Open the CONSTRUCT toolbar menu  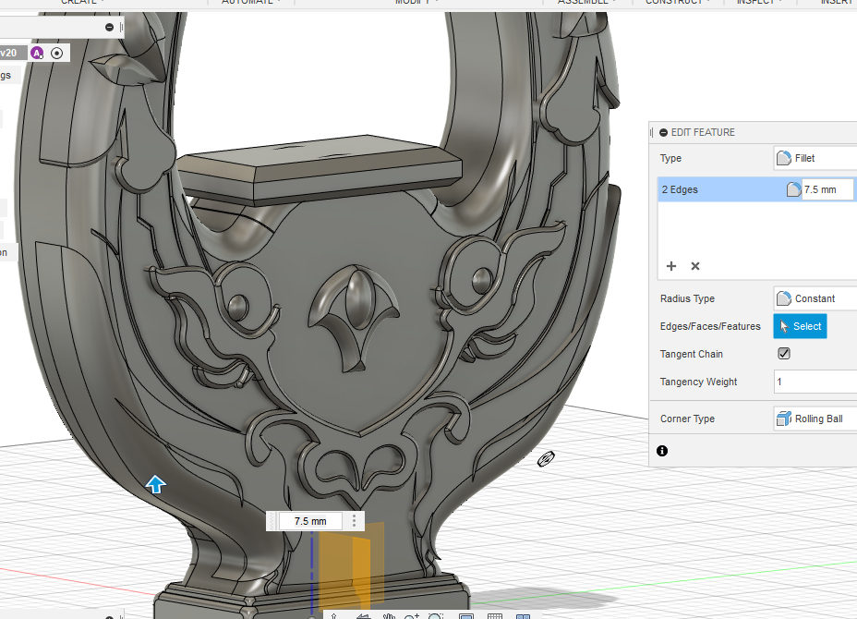(678, 2)
